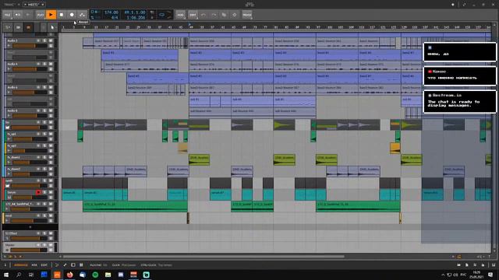Click the first arranger header view icon
Image resolution: width=499 pixels, height=280 pixels.
click(8, 28)
